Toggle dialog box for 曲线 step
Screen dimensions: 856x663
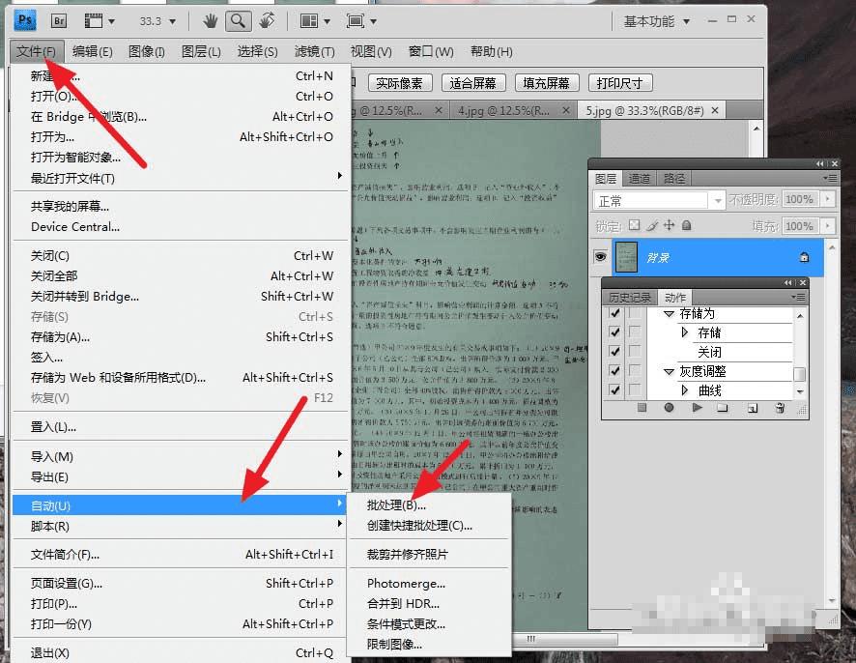click(635, 389)
